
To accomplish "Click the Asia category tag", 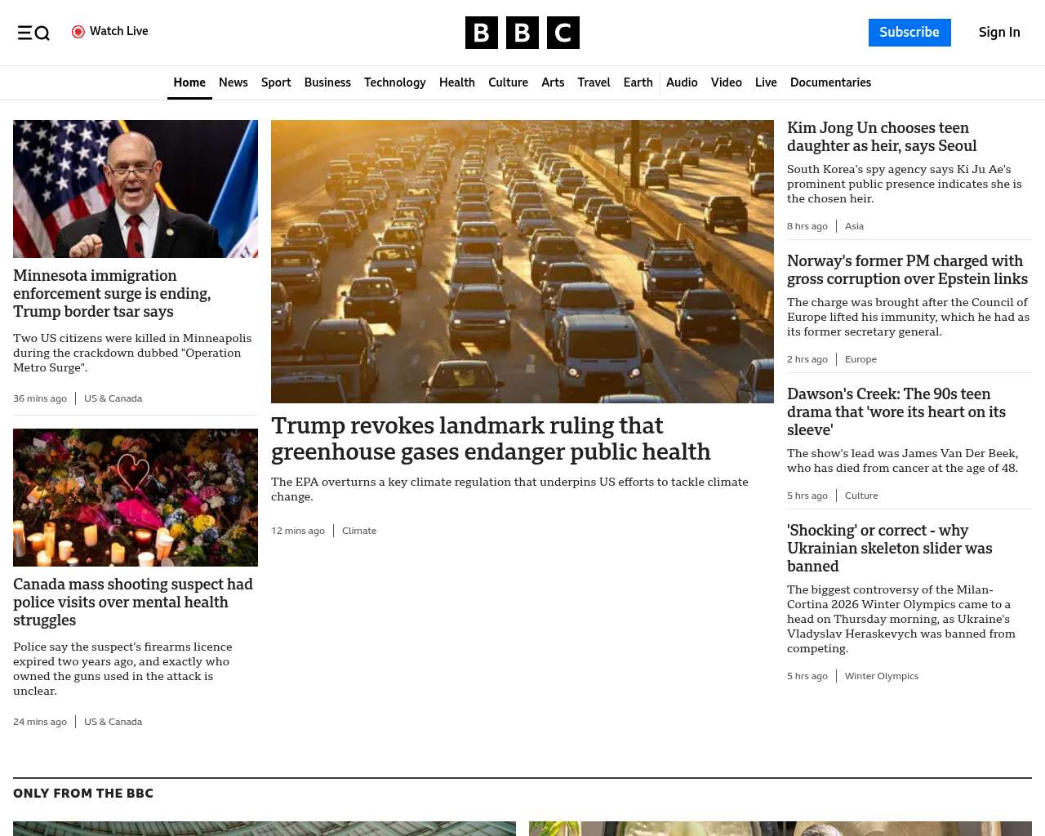I will click(854, 226).
